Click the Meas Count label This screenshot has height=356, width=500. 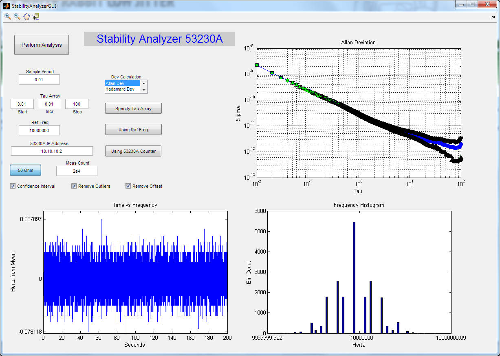tap(77, 163)
